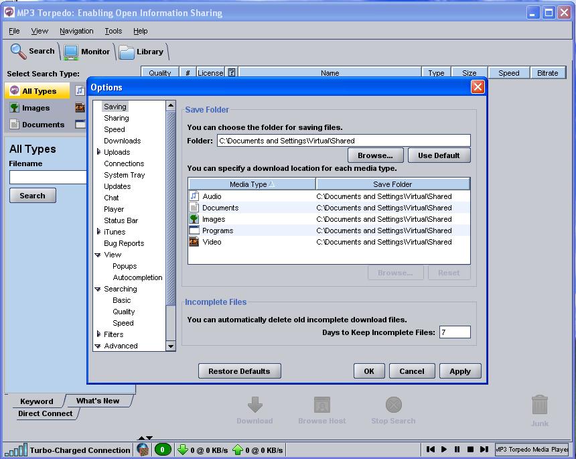Click Cancel in the Options dialog
This screenshot has width=576, height=459.
point(412,371)
